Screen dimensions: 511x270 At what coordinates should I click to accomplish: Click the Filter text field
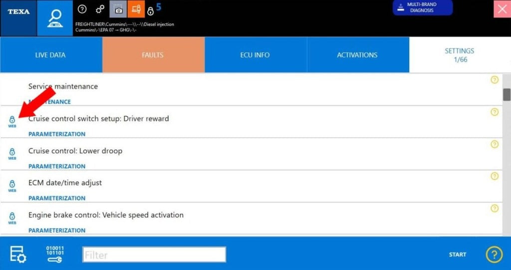(x=154, y=255)
